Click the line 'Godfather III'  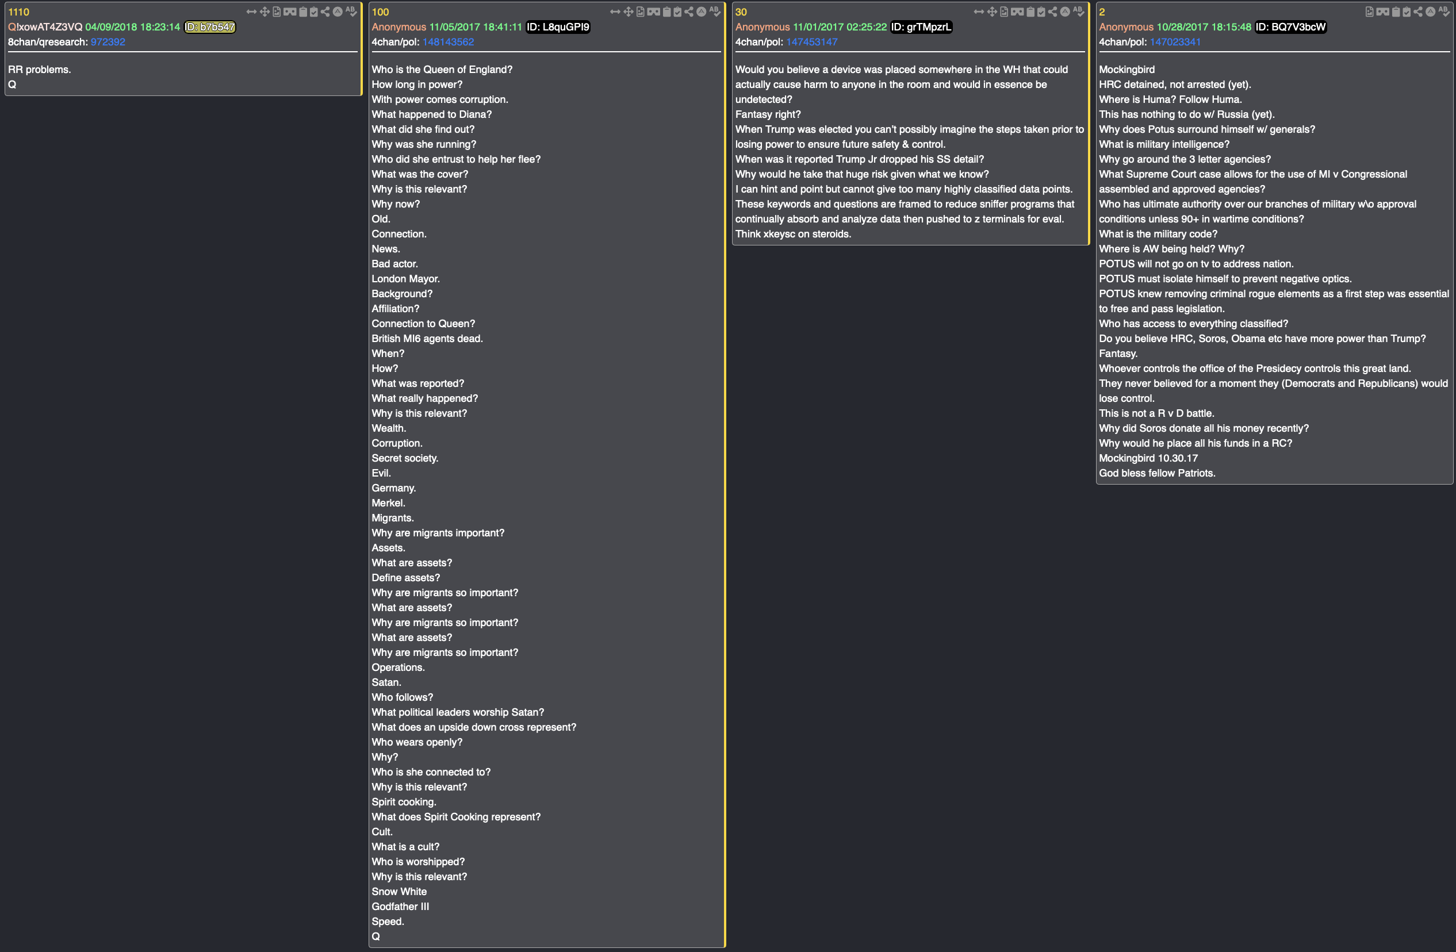click(400, 907)
